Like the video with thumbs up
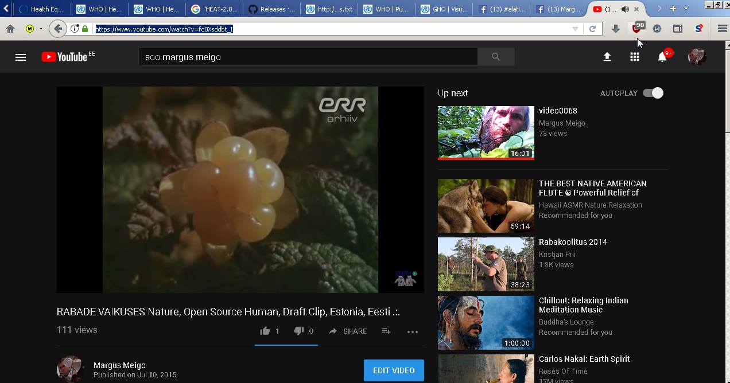730x383 pixels. (265, 331)
